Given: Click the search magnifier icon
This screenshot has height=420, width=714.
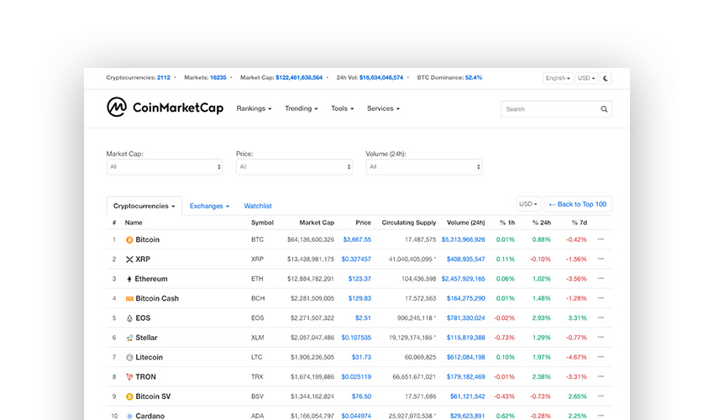Looking at the screenshot, I should [604, 109].
